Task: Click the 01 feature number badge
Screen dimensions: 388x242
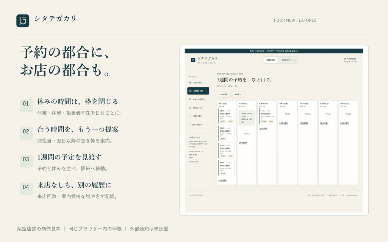Action: click(26, 105)
